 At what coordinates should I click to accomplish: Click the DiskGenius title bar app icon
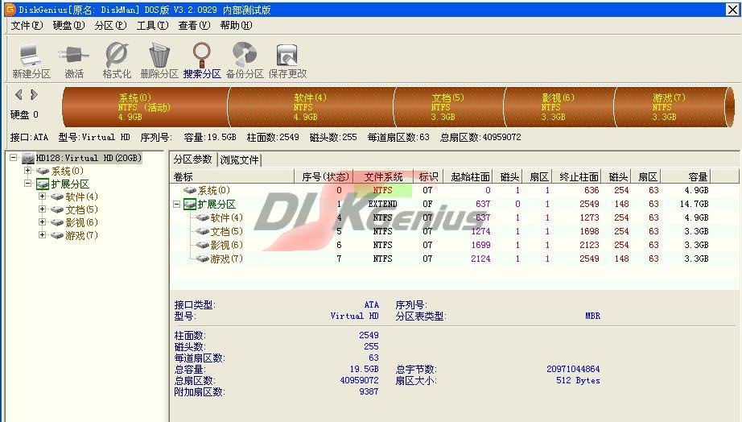pos(10,9)
